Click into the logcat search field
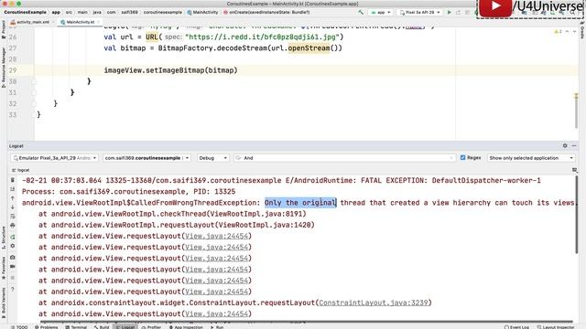586x329 pixels. pyautogui.click(x=344, y=158)
